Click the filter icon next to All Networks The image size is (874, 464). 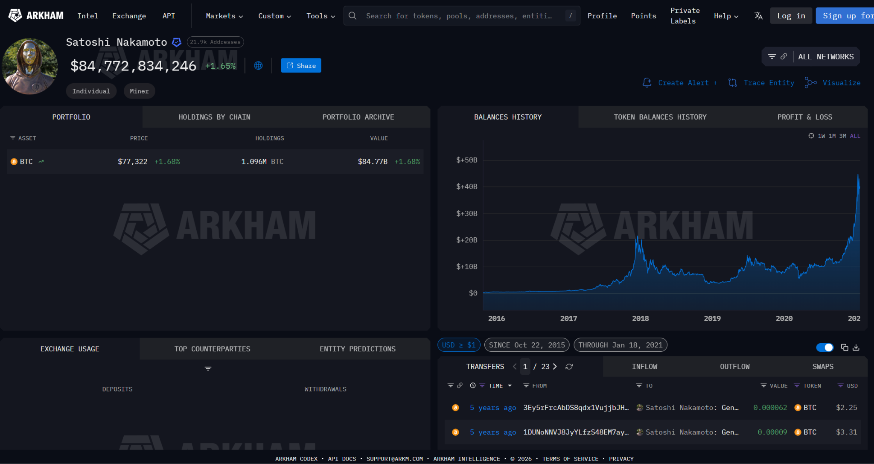click(x=772, y=56)
